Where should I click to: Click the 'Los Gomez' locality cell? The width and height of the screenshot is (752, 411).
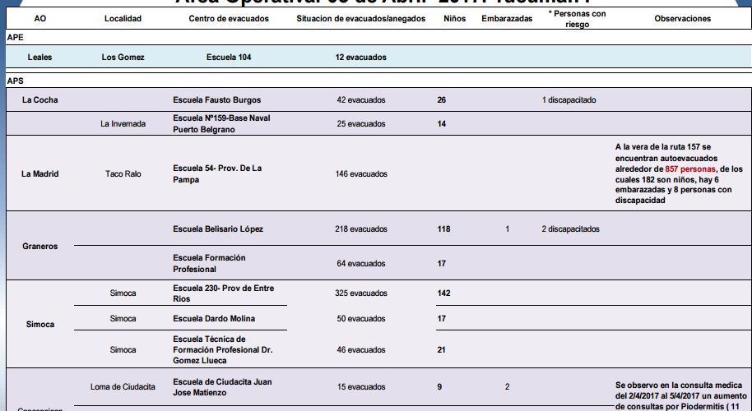[123, 57]
